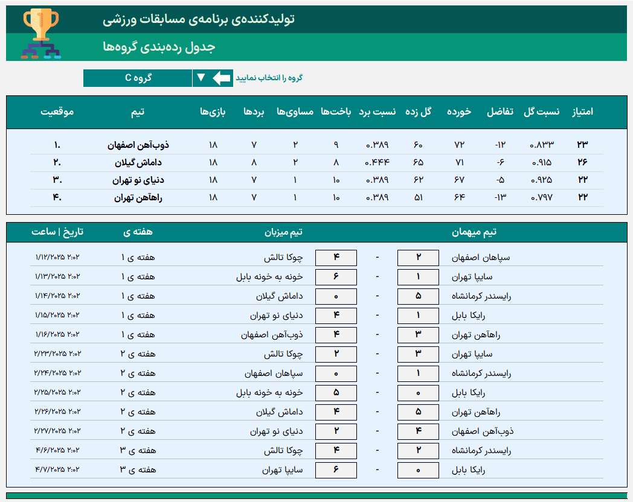Click guest score box for سپاهان اصفهان on 1/12/2025
The height and width of the screenshot is (502, 633).
pos(418,258)
